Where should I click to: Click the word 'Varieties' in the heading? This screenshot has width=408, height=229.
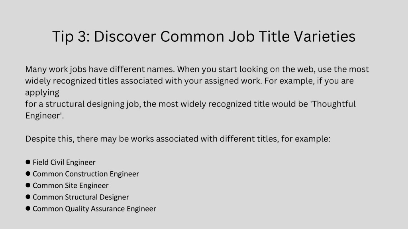pyautogui.click(x=325, y=36)
